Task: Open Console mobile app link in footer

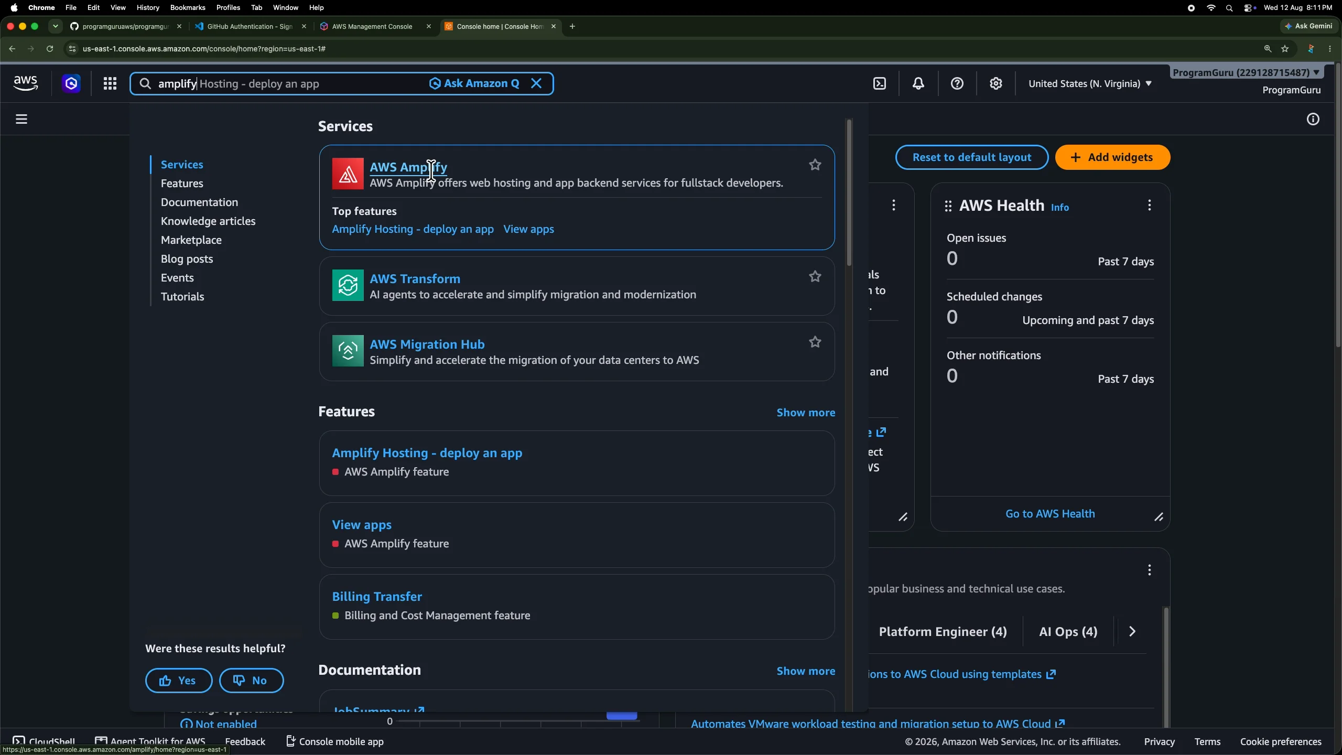Action: pos(335,741)
